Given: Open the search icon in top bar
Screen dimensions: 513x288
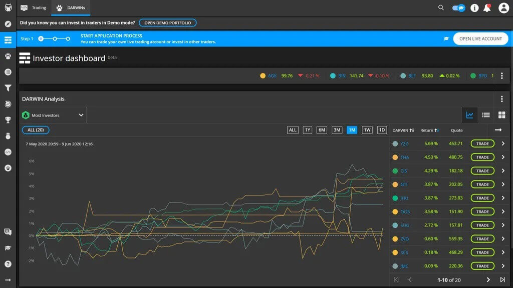Looking at the screenshot, I should click(x=441, y=7).
